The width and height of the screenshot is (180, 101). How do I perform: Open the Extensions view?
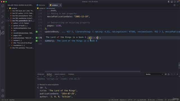[x=3, y=27]
